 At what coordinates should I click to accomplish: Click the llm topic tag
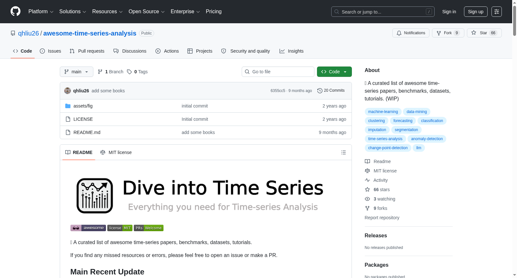click(x=419, y=148)
